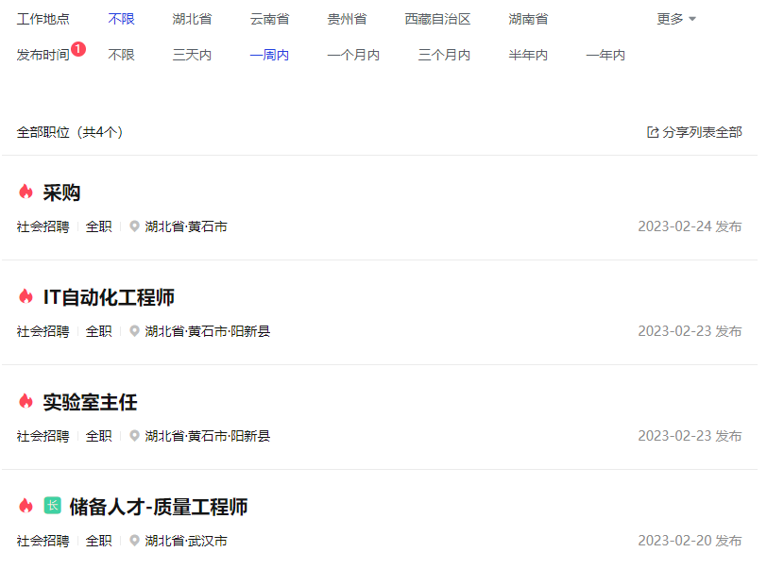
Task: Open the IT自动化工程师 job title
Action: click(109, 297)
